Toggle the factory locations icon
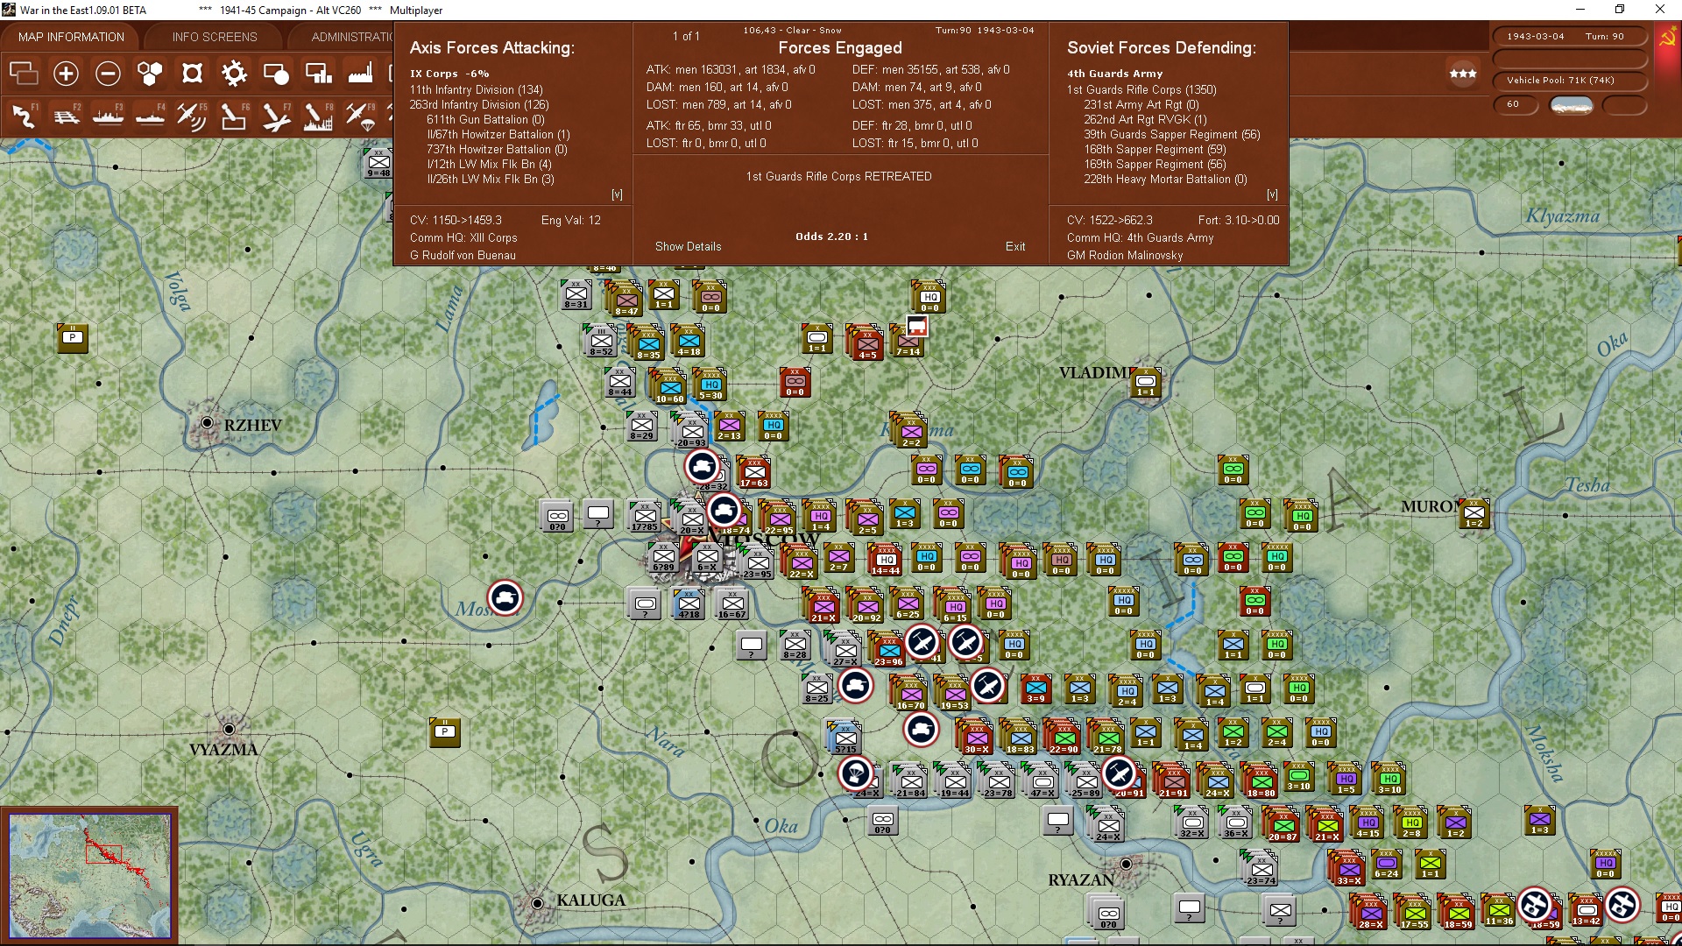The width and height of the screenshot is (1682, 946). point(360,74)
